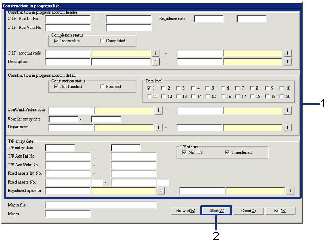Click the Browse(B) button

click(x=186, y=211)
